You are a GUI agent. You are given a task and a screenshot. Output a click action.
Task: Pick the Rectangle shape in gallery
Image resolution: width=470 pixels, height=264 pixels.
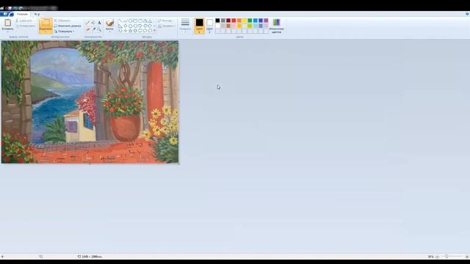coord(135,21)
